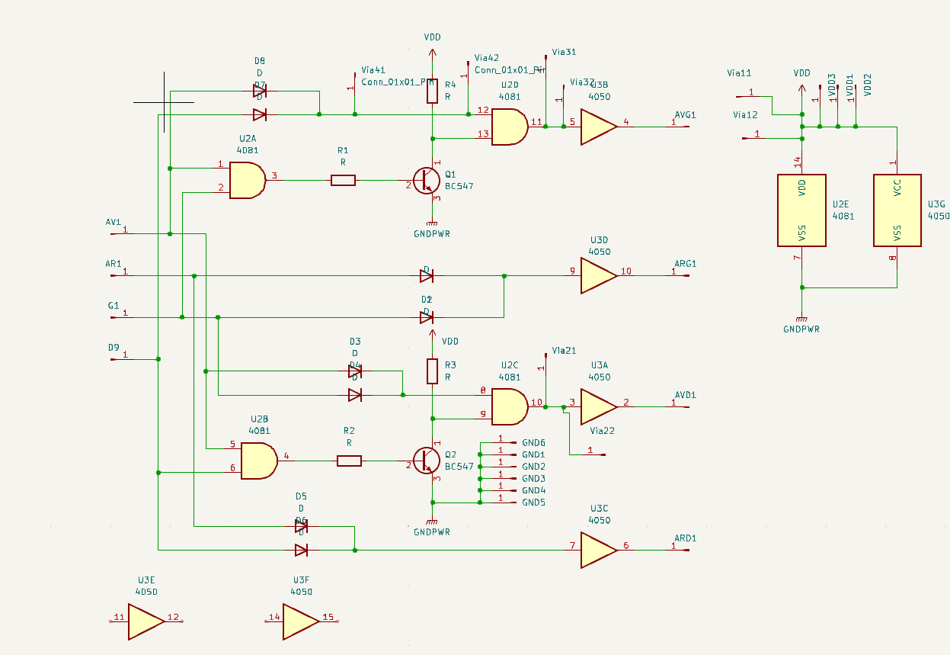Click the AV1 input label
This screenshot has height=655, width=950.
[x=114, y=223]
